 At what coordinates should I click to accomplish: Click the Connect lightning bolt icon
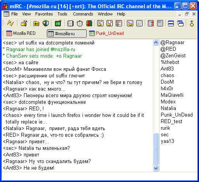click(10, 23)
